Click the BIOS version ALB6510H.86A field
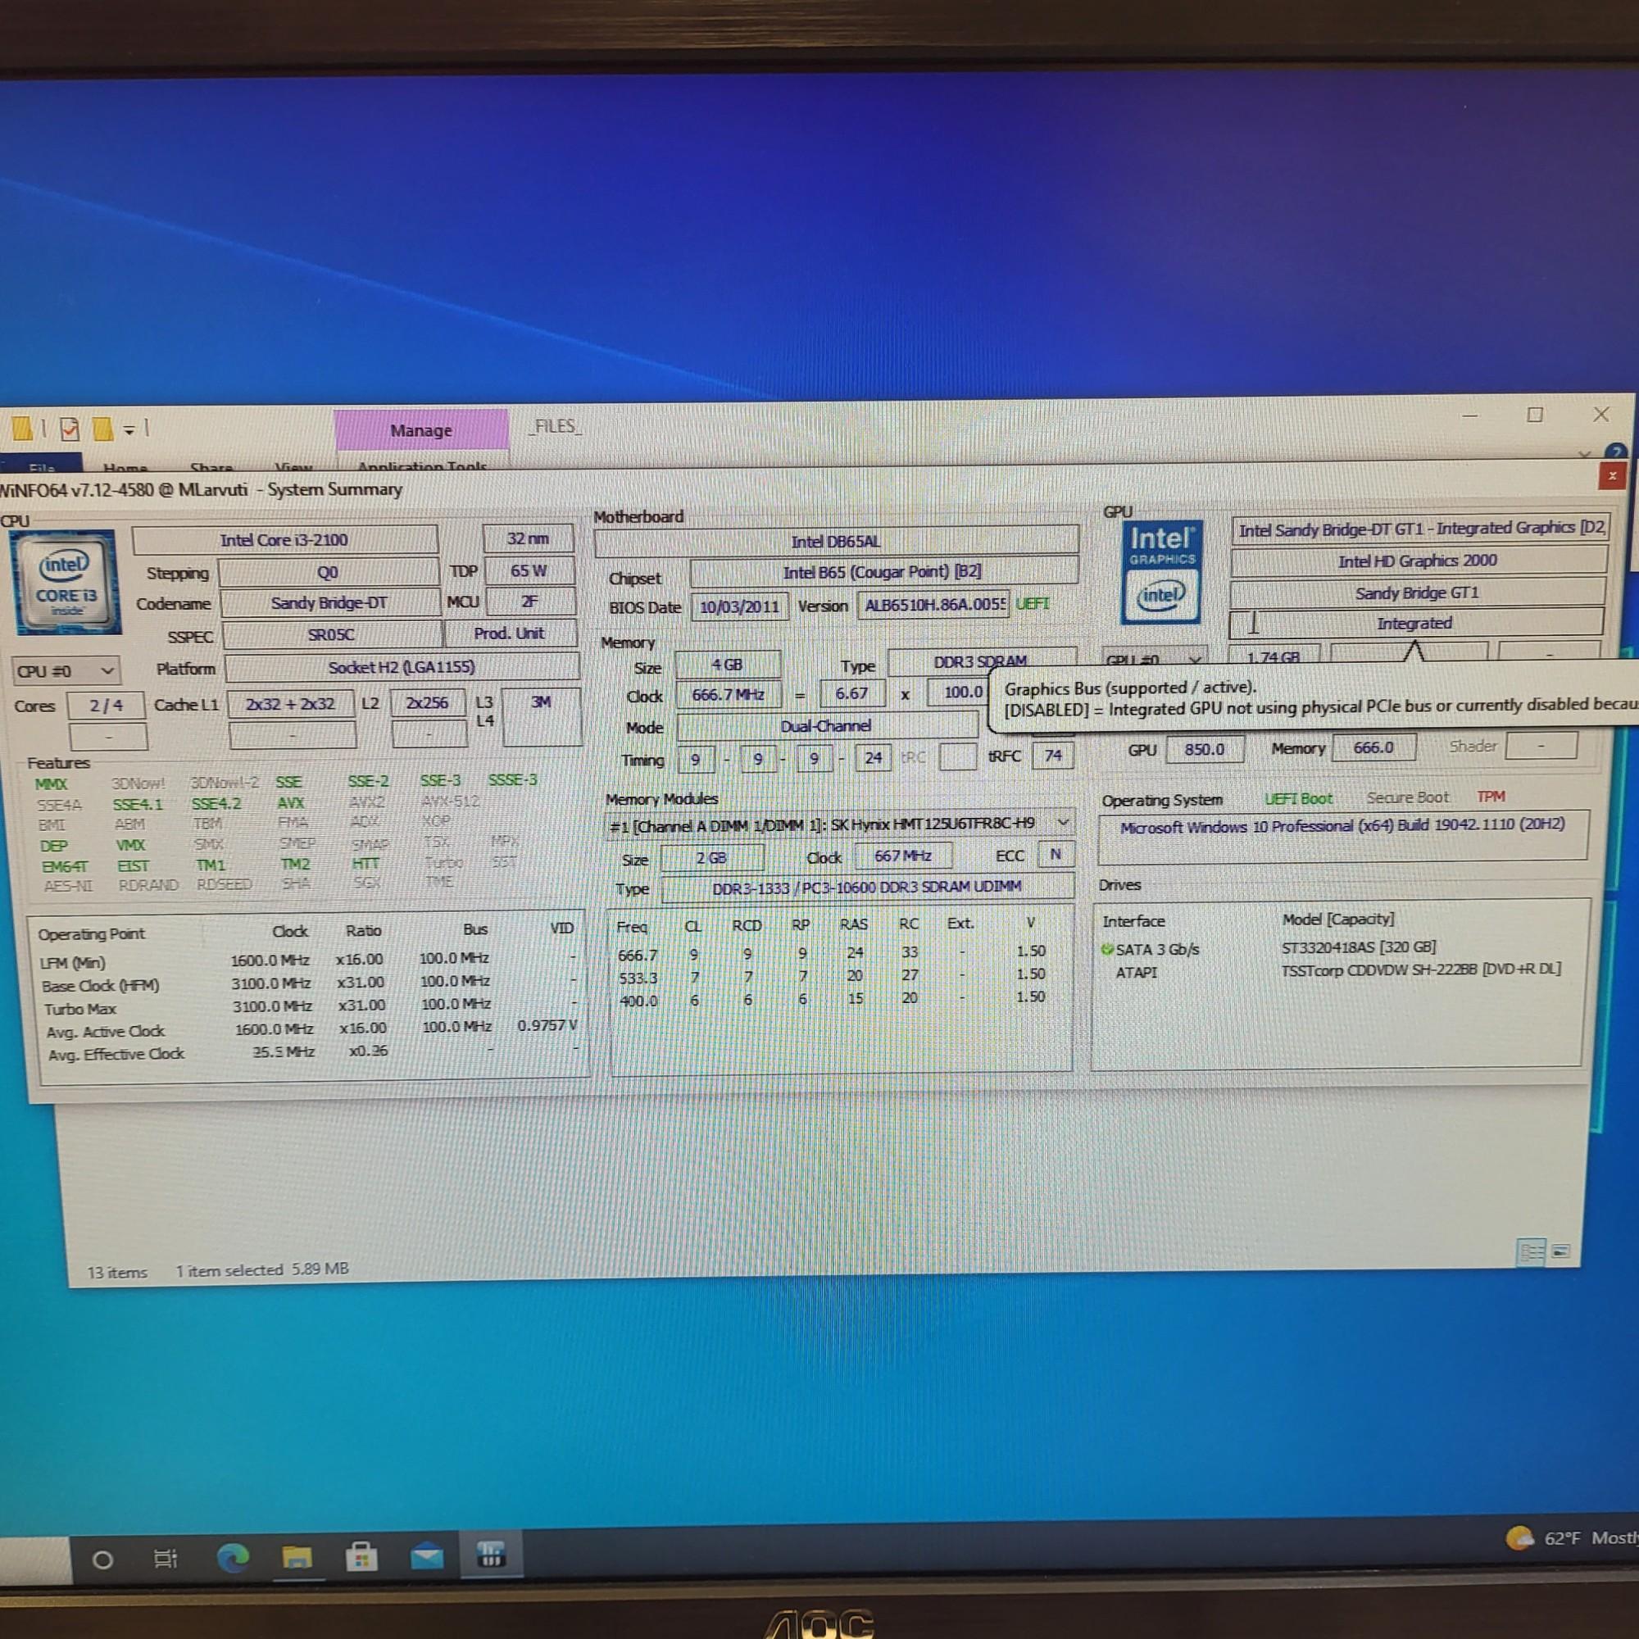The width and height of the screenshot is (1639, 1639). [x=933, y=605]
